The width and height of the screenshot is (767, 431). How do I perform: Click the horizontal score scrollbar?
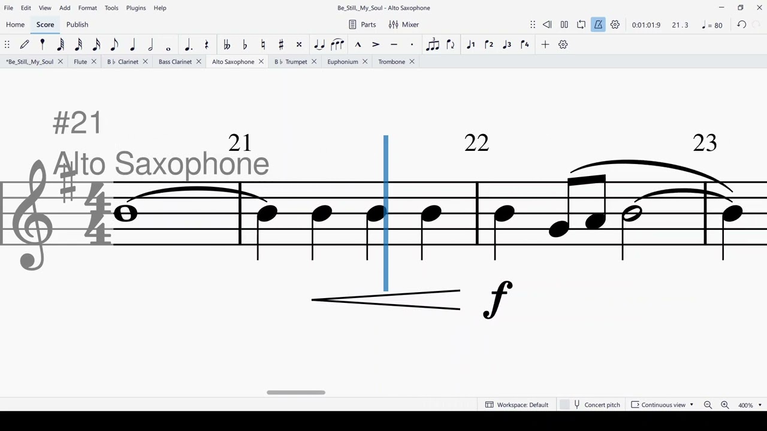click(x=296, y=393)
